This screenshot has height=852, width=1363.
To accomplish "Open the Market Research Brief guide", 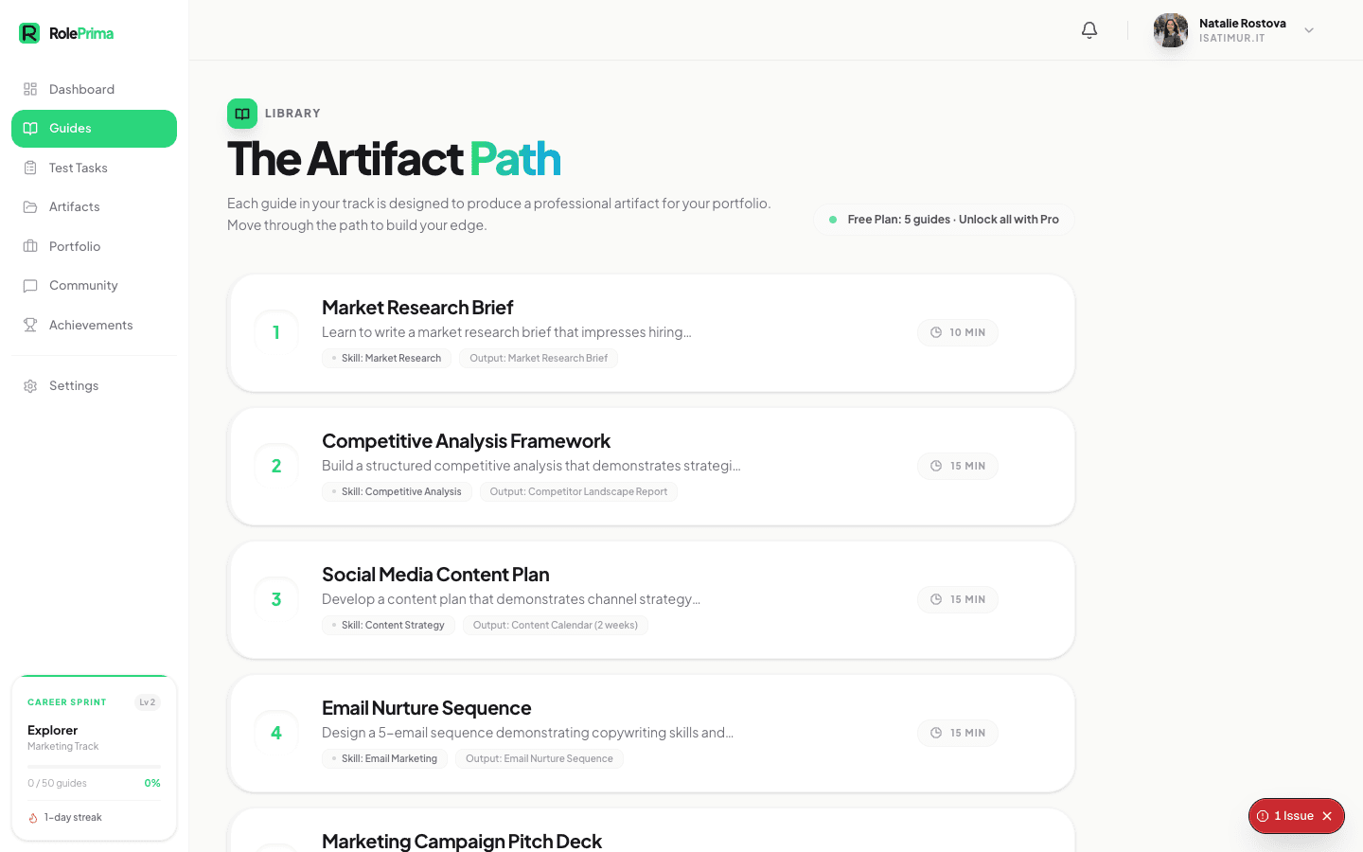I will (417, 308).
